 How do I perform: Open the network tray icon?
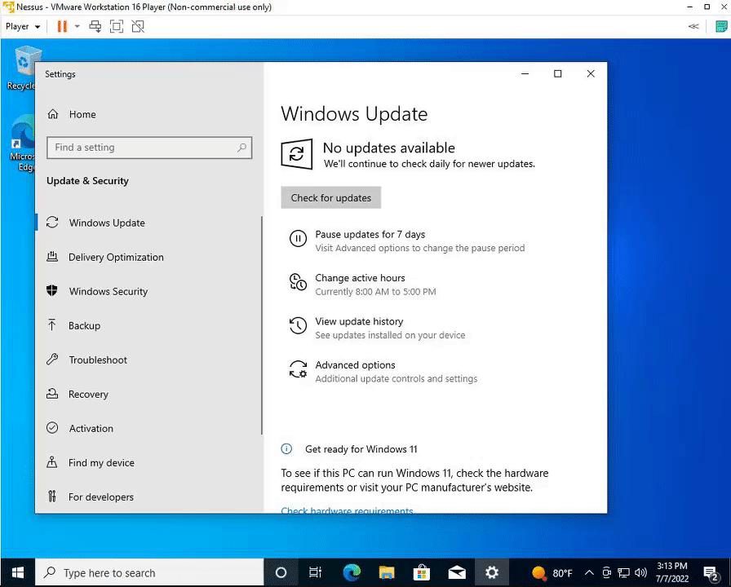tap(624, 572)
